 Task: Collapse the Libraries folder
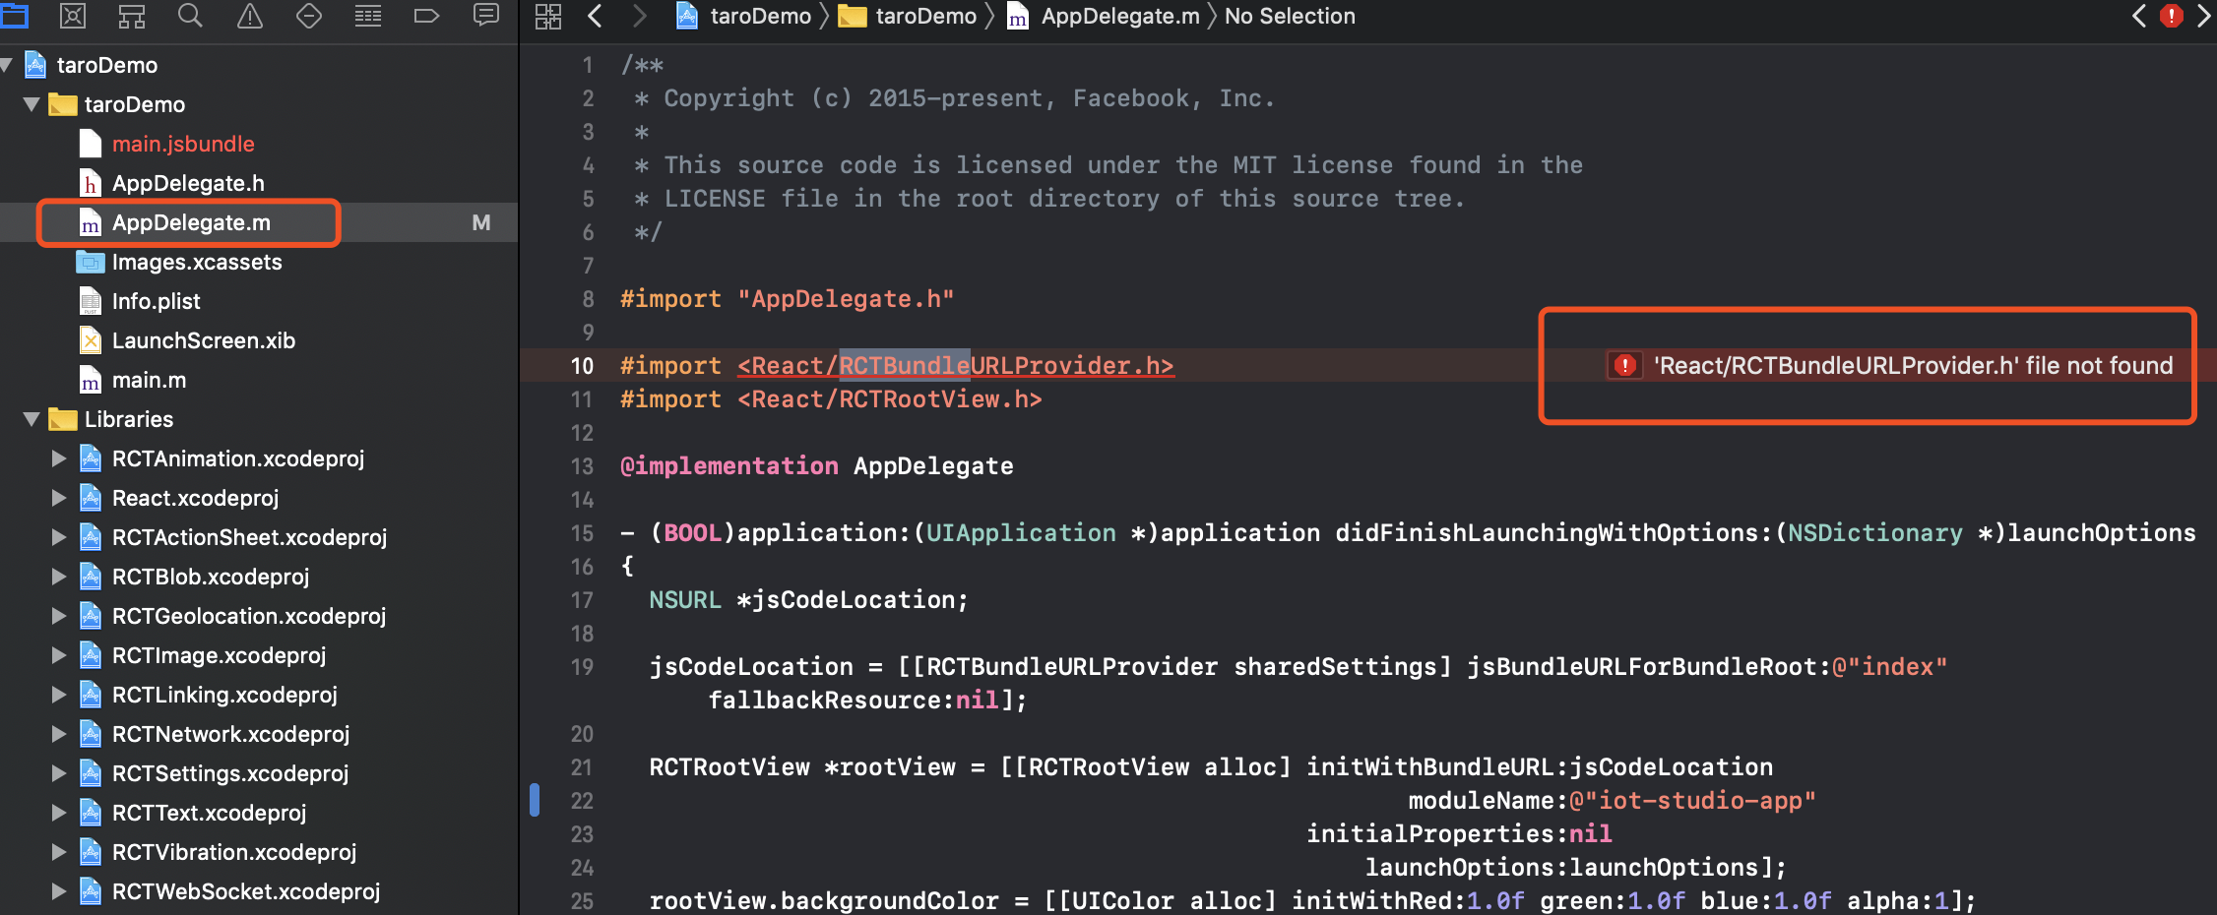(31, 418)
